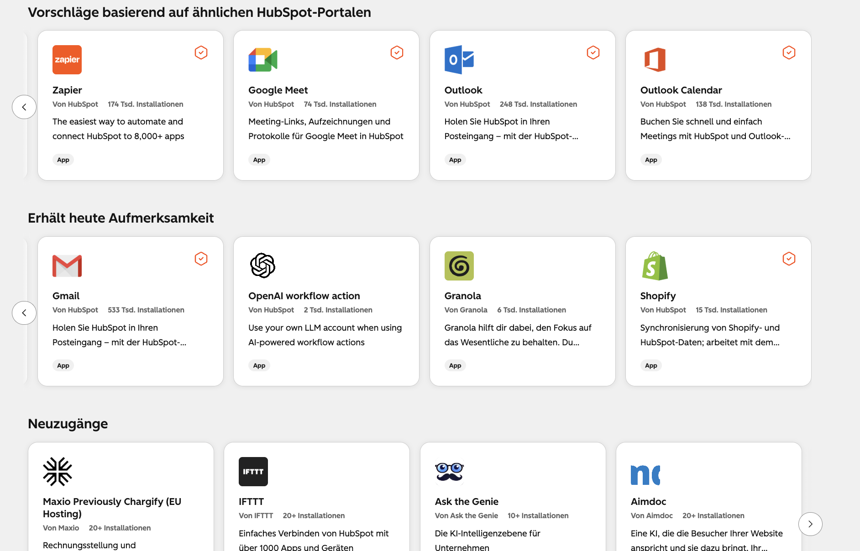The image size is (860, 551).
Task: Open the IFTTT app title
Action: click(x=251, y=502)
